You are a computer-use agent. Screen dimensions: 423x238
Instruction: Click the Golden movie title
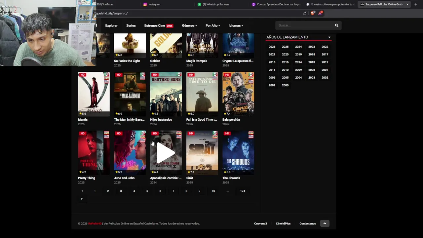[x=155, y=61]
